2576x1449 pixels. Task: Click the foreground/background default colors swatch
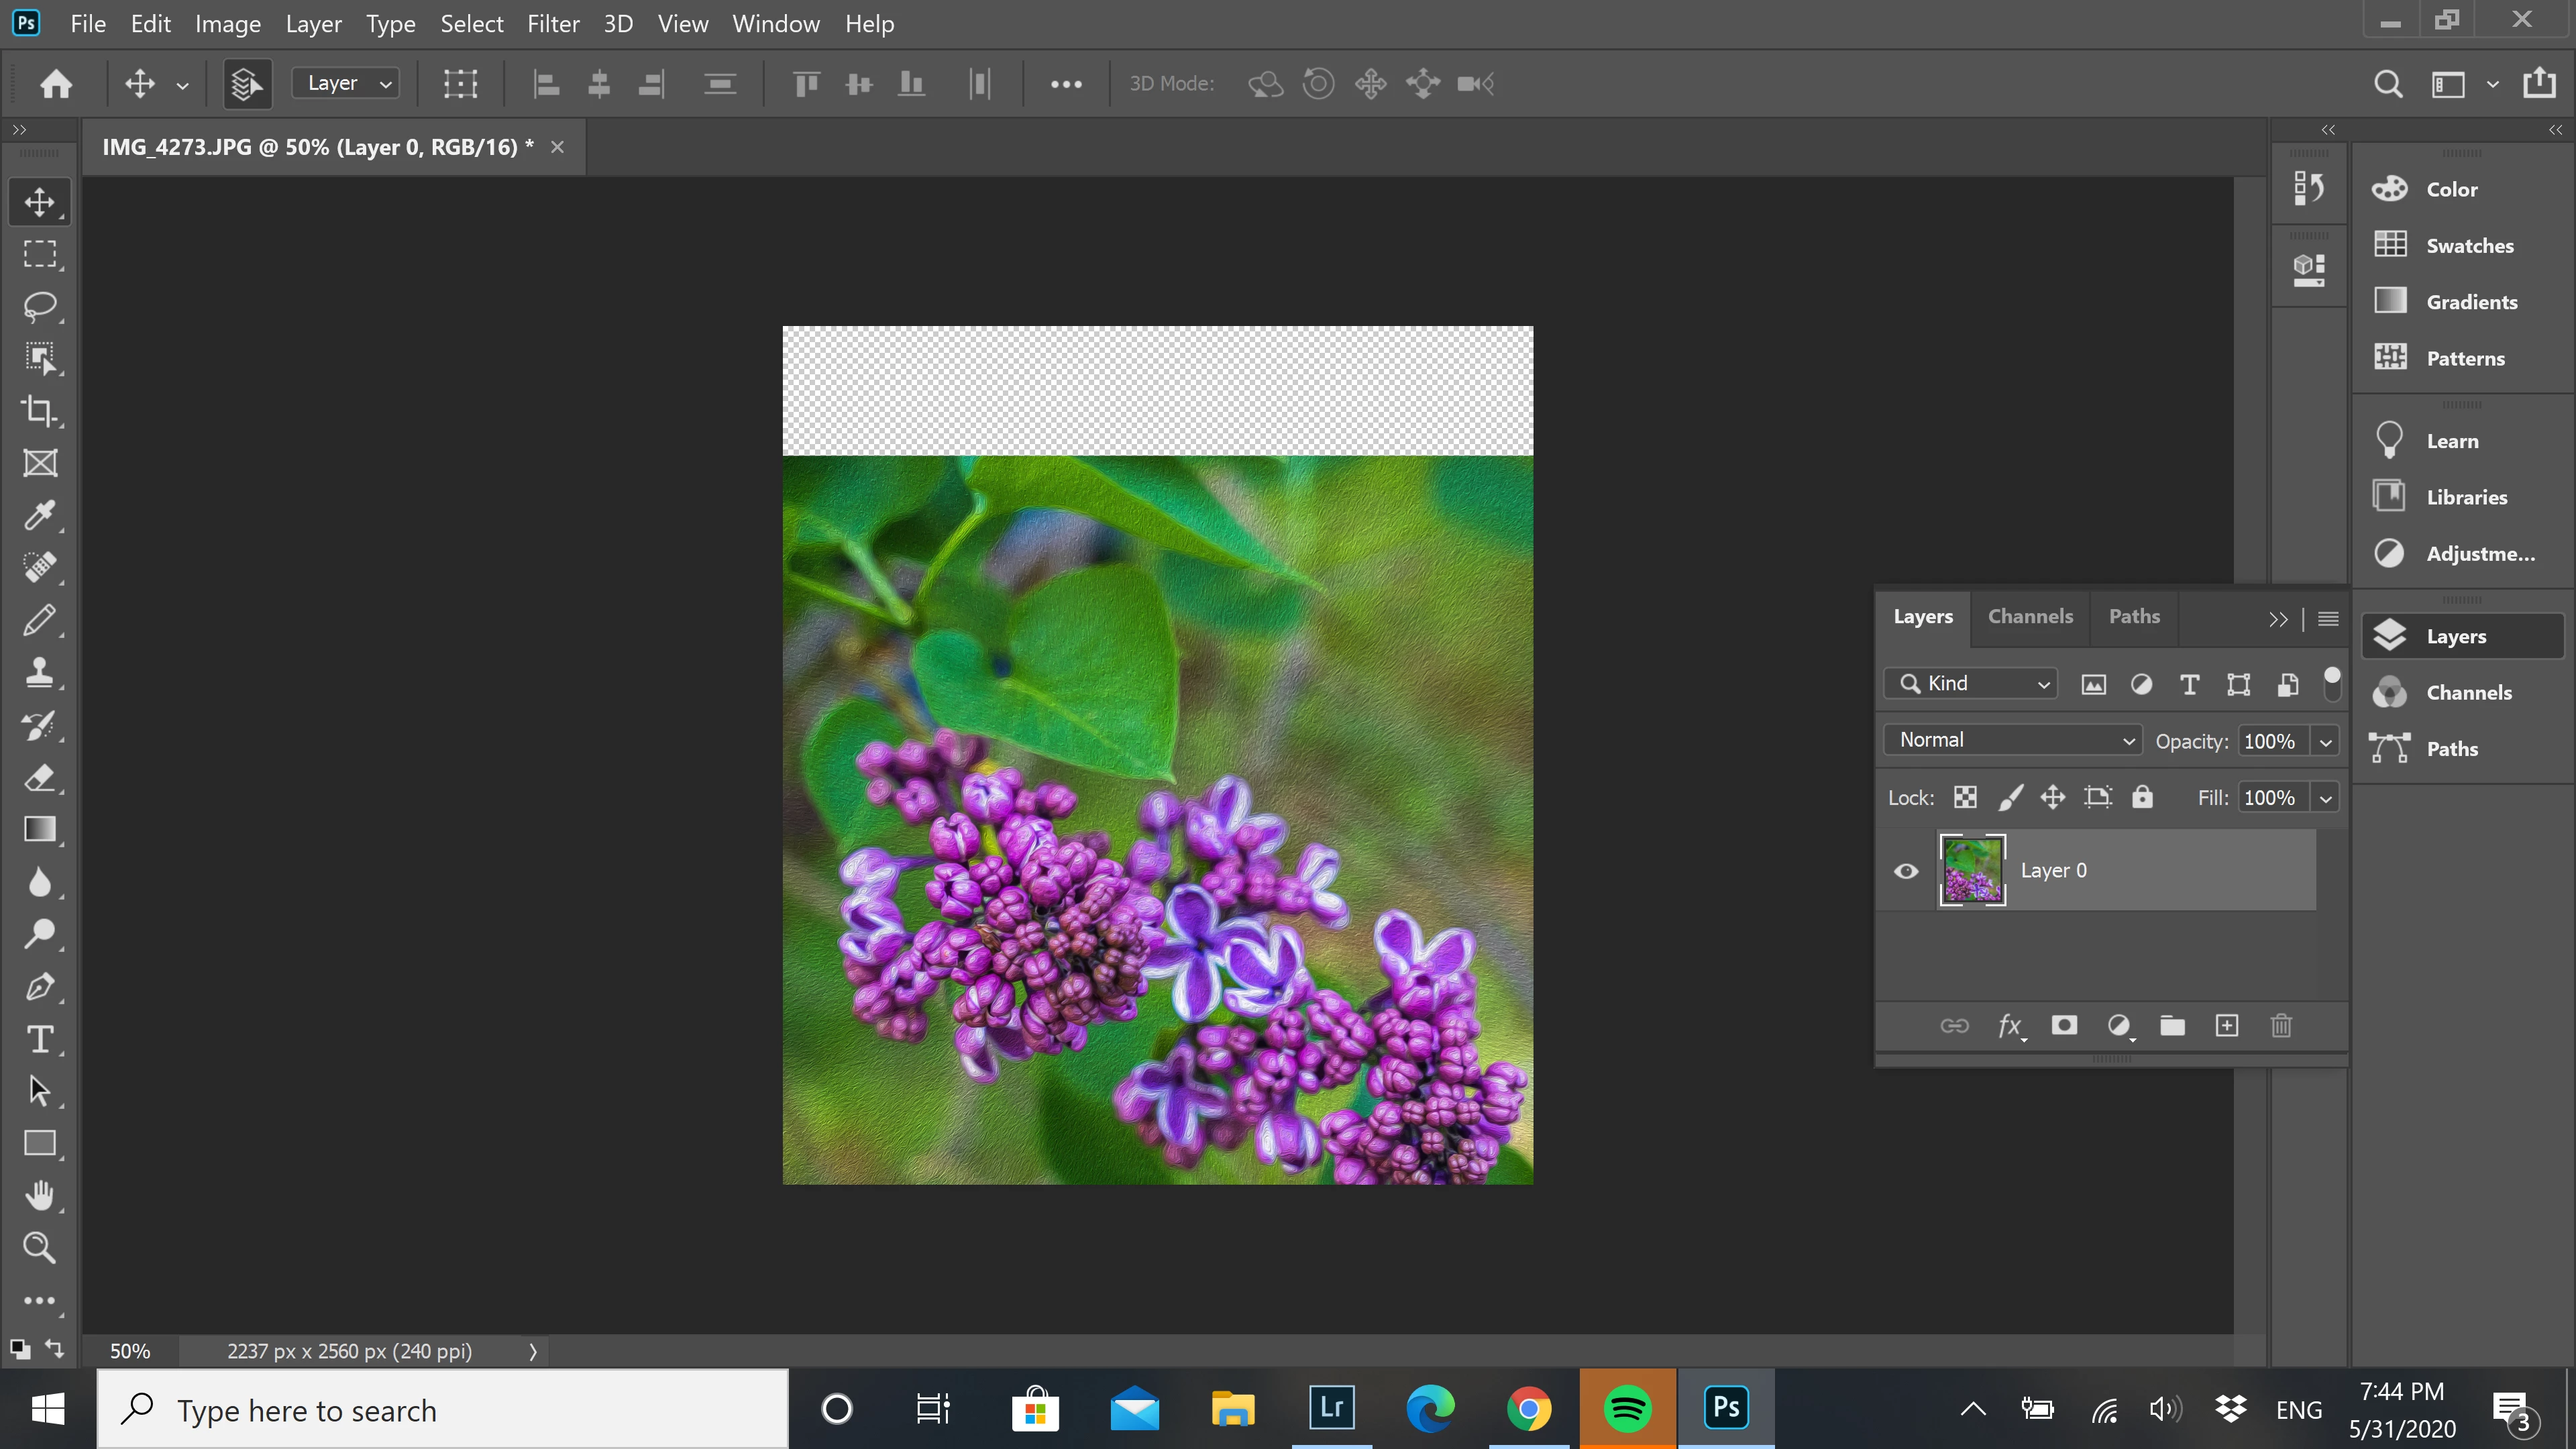coord(20,1349)
